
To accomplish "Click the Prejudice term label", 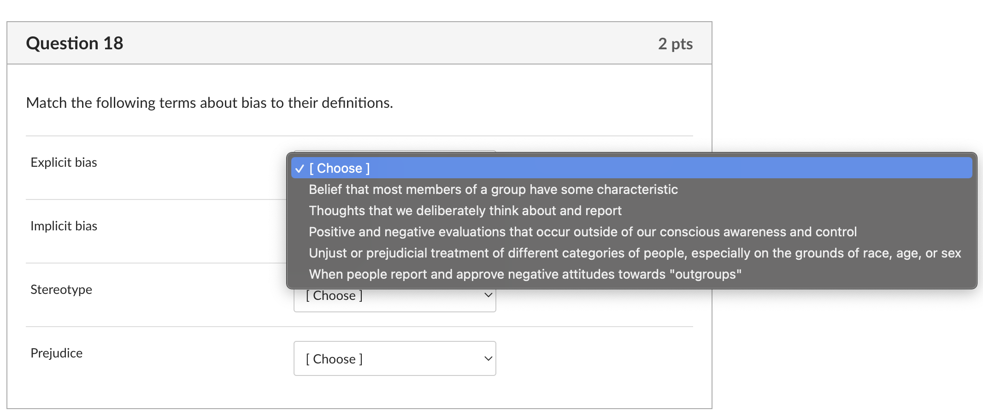I will tap(56, 353).
